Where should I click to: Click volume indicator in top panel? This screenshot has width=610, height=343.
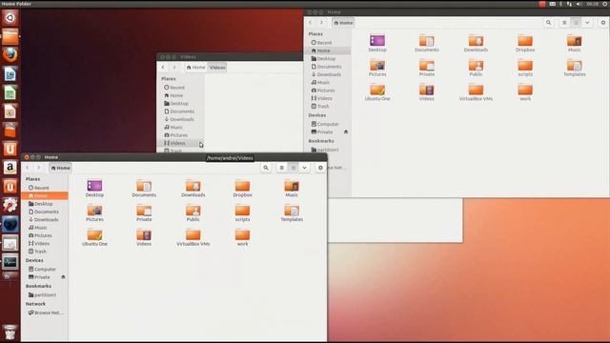pyautogui.click(x=579, y=4)
